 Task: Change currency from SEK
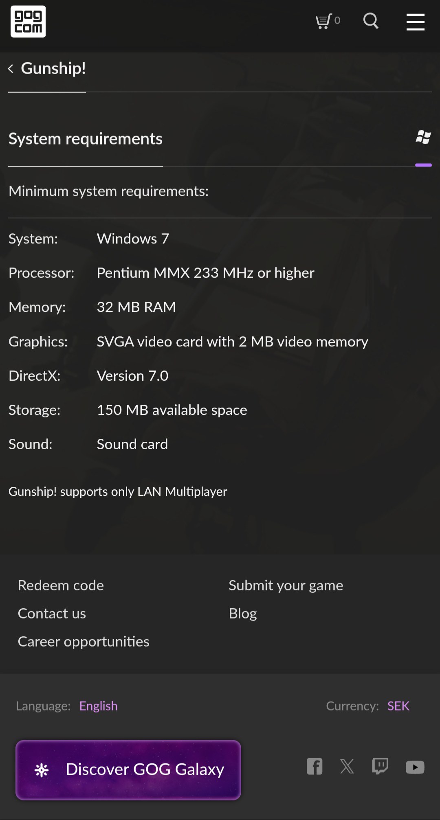coord(398,706)
